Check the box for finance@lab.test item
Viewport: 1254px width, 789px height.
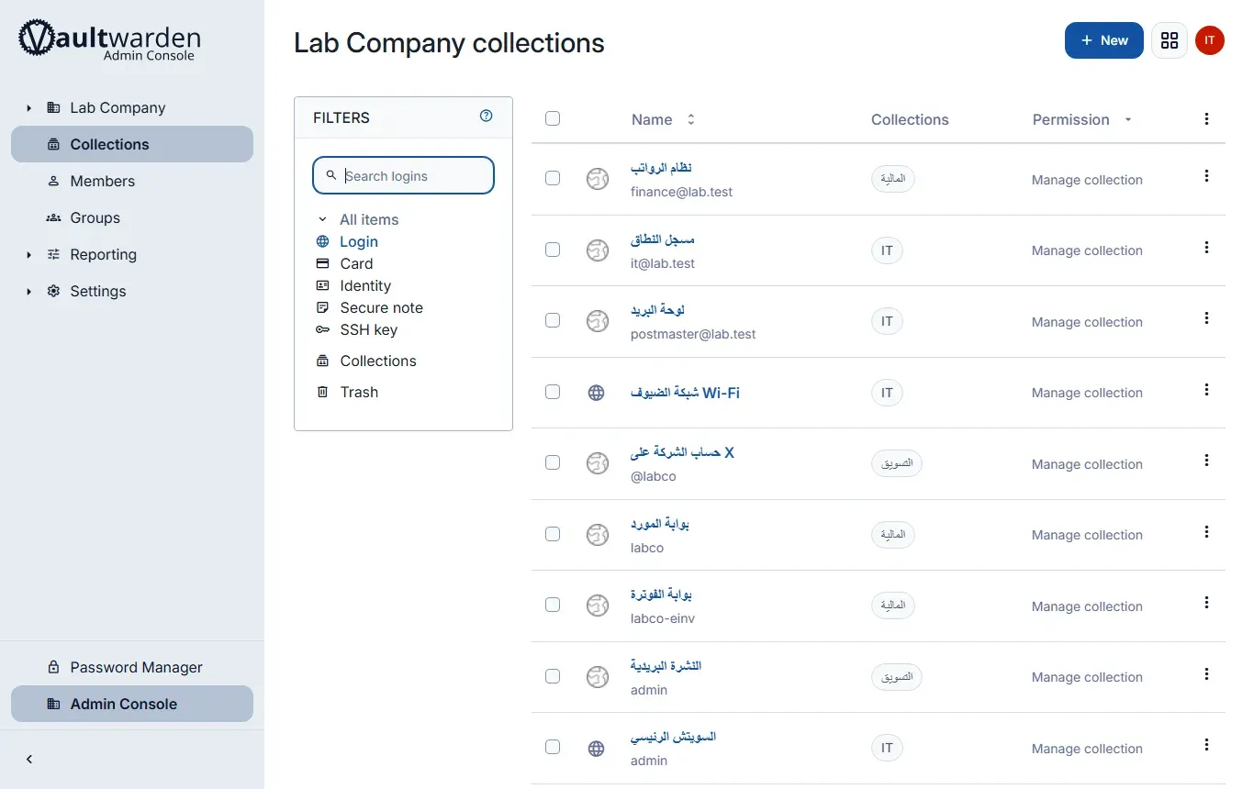click(x=553, y=178)
